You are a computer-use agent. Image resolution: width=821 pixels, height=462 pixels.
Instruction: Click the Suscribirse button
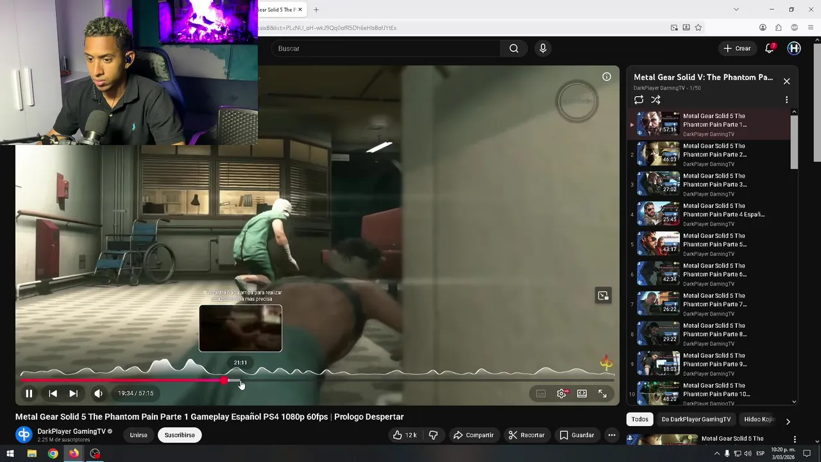tap(180, 435)
